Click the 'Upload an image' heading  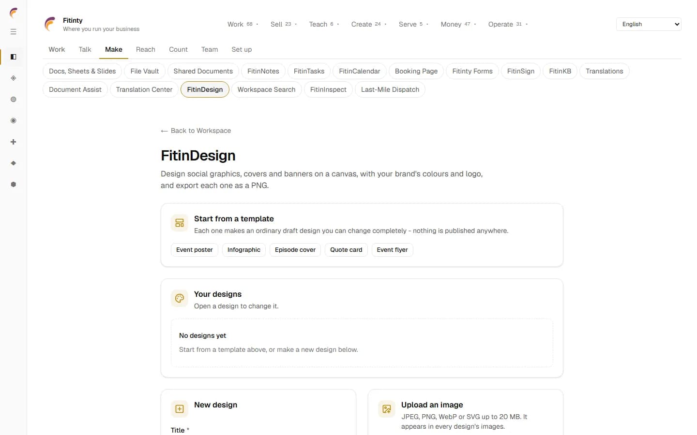[432, 405]
